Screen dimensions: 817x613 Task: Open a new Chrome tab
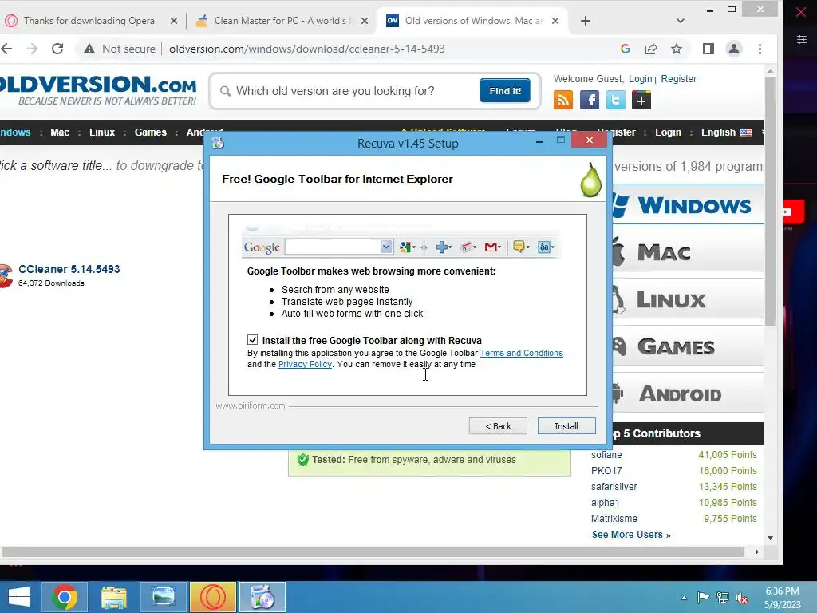coord(586,21)
